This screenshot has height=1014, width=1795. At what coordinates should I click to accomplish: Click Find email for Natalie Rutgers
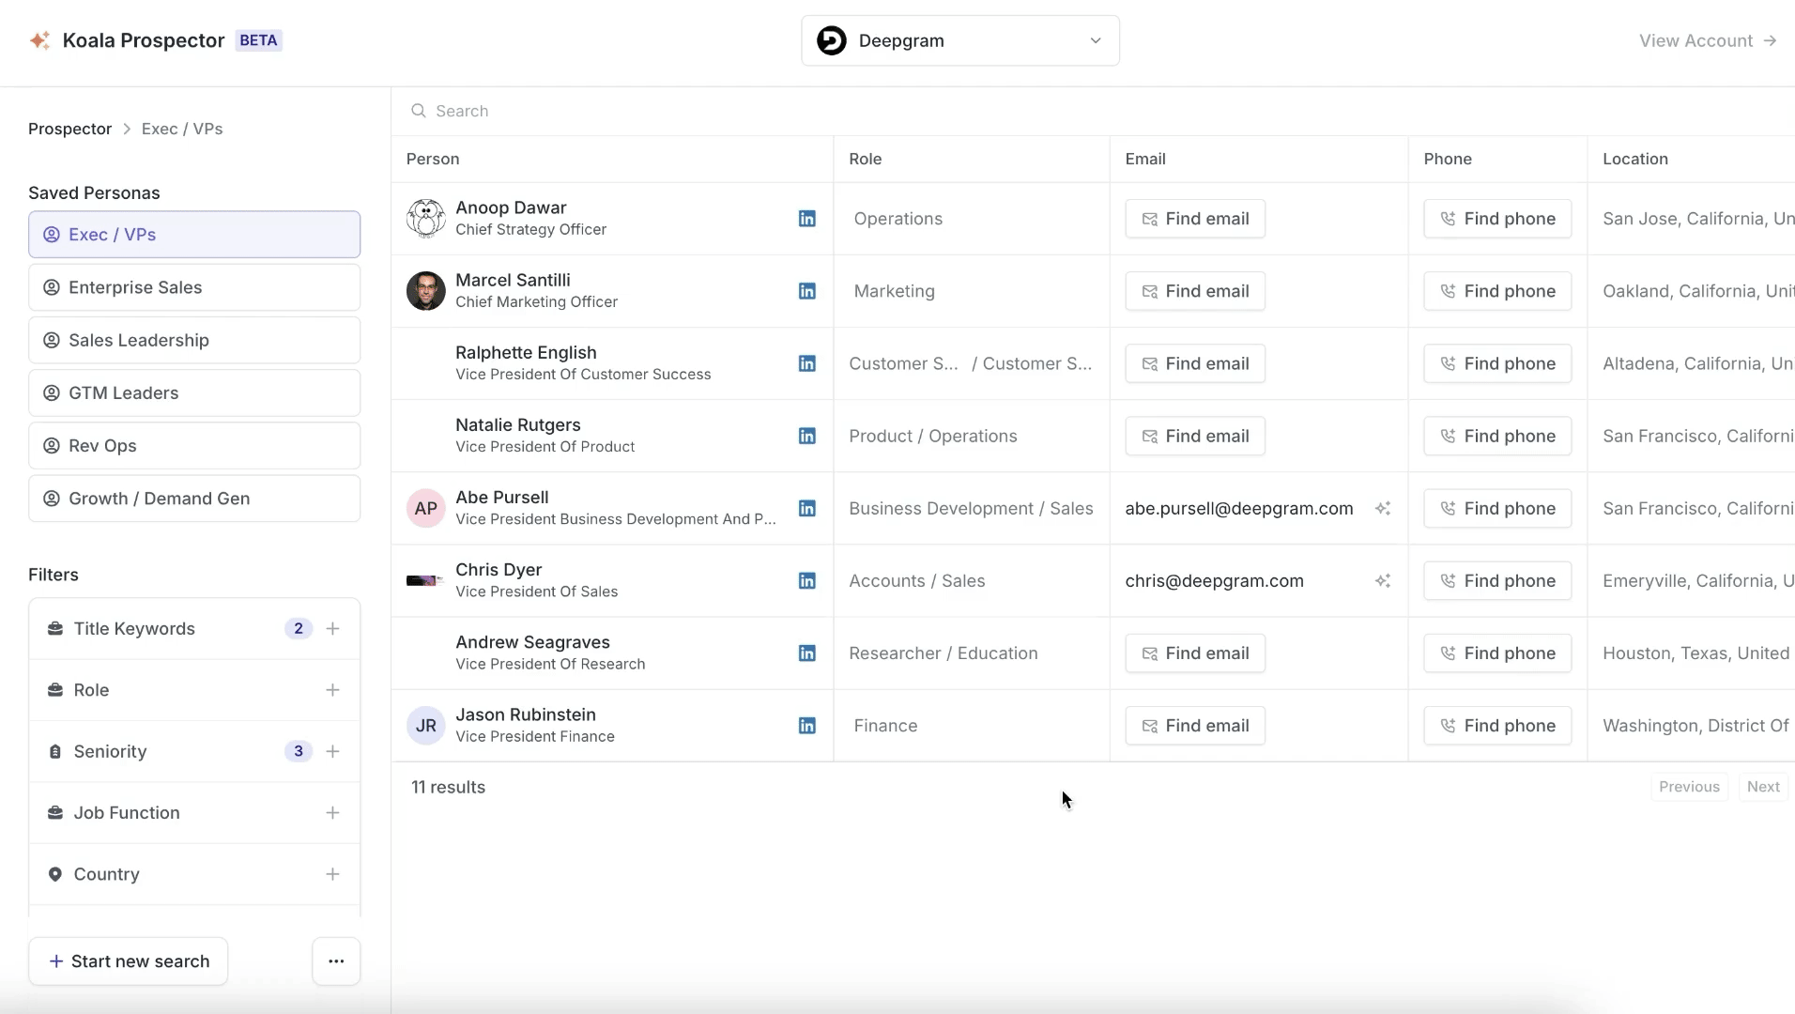(x=1195, y=436)
